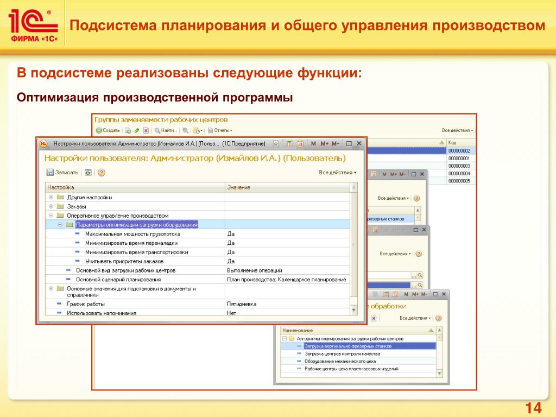
Task: Click M+ in обработки window title bar
Action: [x=415, y=294]
